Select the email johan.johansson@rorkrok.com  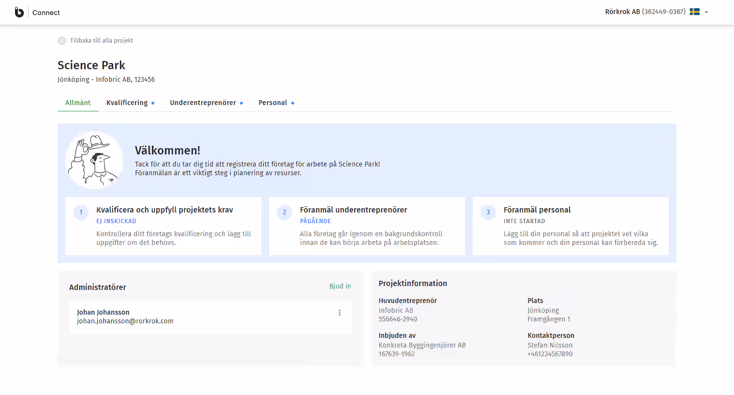(125, 321)
